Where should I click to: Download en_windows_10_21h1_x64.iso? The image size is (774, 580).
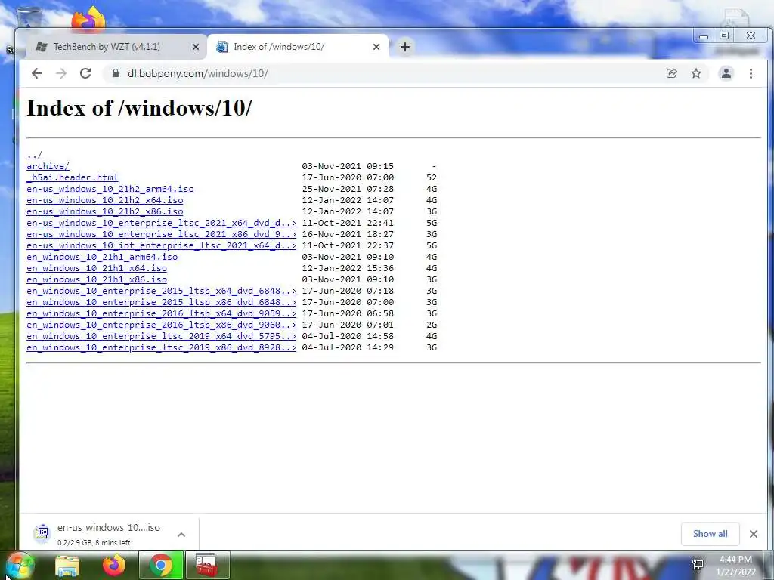coord(97,268)
